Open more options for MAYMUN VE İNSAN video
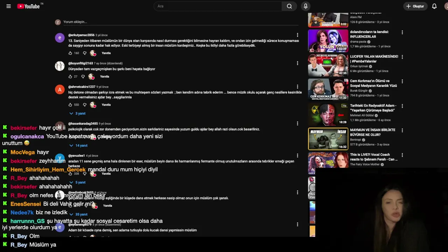This screenshot has width=448, height=252. [402, 130]
